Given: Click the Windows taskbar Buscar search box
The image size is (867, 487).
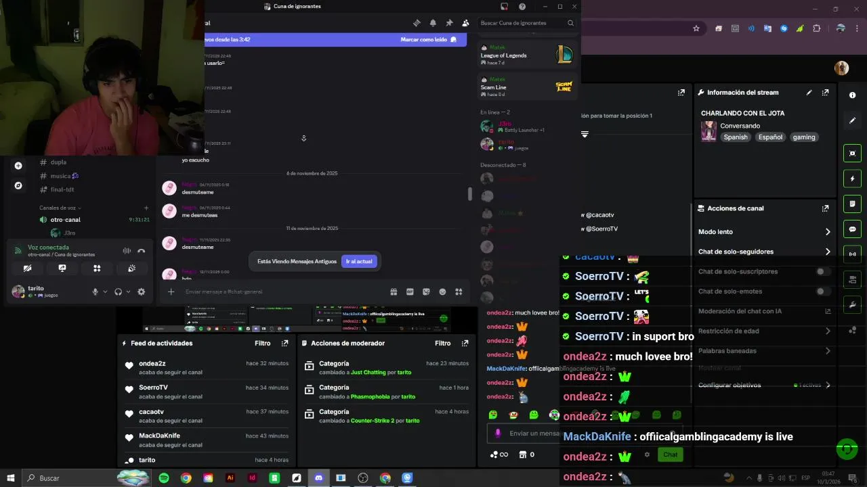Looking at the screenshot, I should coord(87,478).
